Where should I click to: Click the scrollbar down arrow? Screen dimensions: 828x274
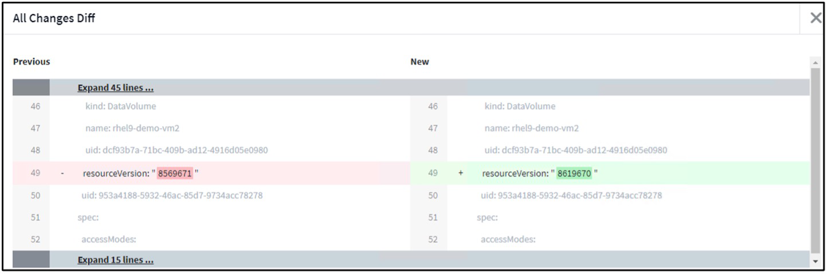point(816,261)
